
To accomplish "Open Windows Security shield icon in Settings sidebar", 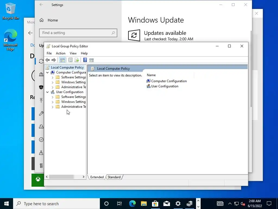I will click(41, 87).
